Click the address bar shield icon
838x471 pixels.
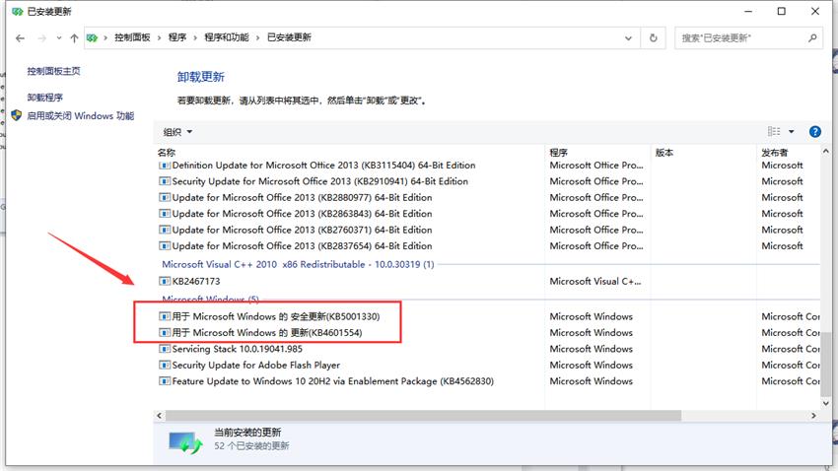(93, 37)
